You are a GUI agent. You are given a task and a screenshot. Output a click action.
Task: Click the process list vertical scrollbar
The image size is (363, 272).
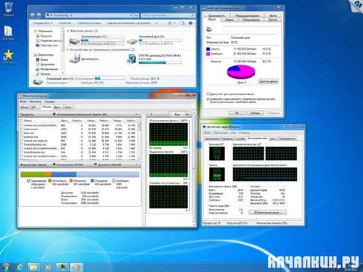(x=139, y=138)
